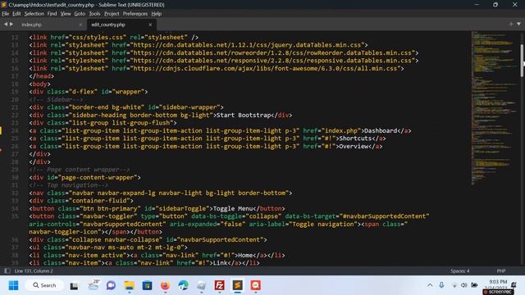Image resolution: width=525 pixels, height=295 pixels.
Task: Click the "Shortcuts" text on line 25
Action: (x=355, y=138)
